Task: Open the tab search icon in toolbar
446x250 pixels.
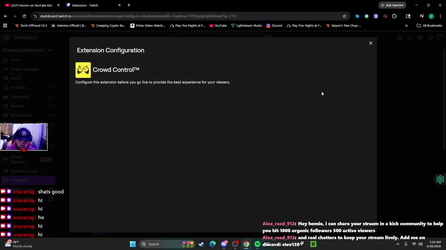Action: (408, 16)
